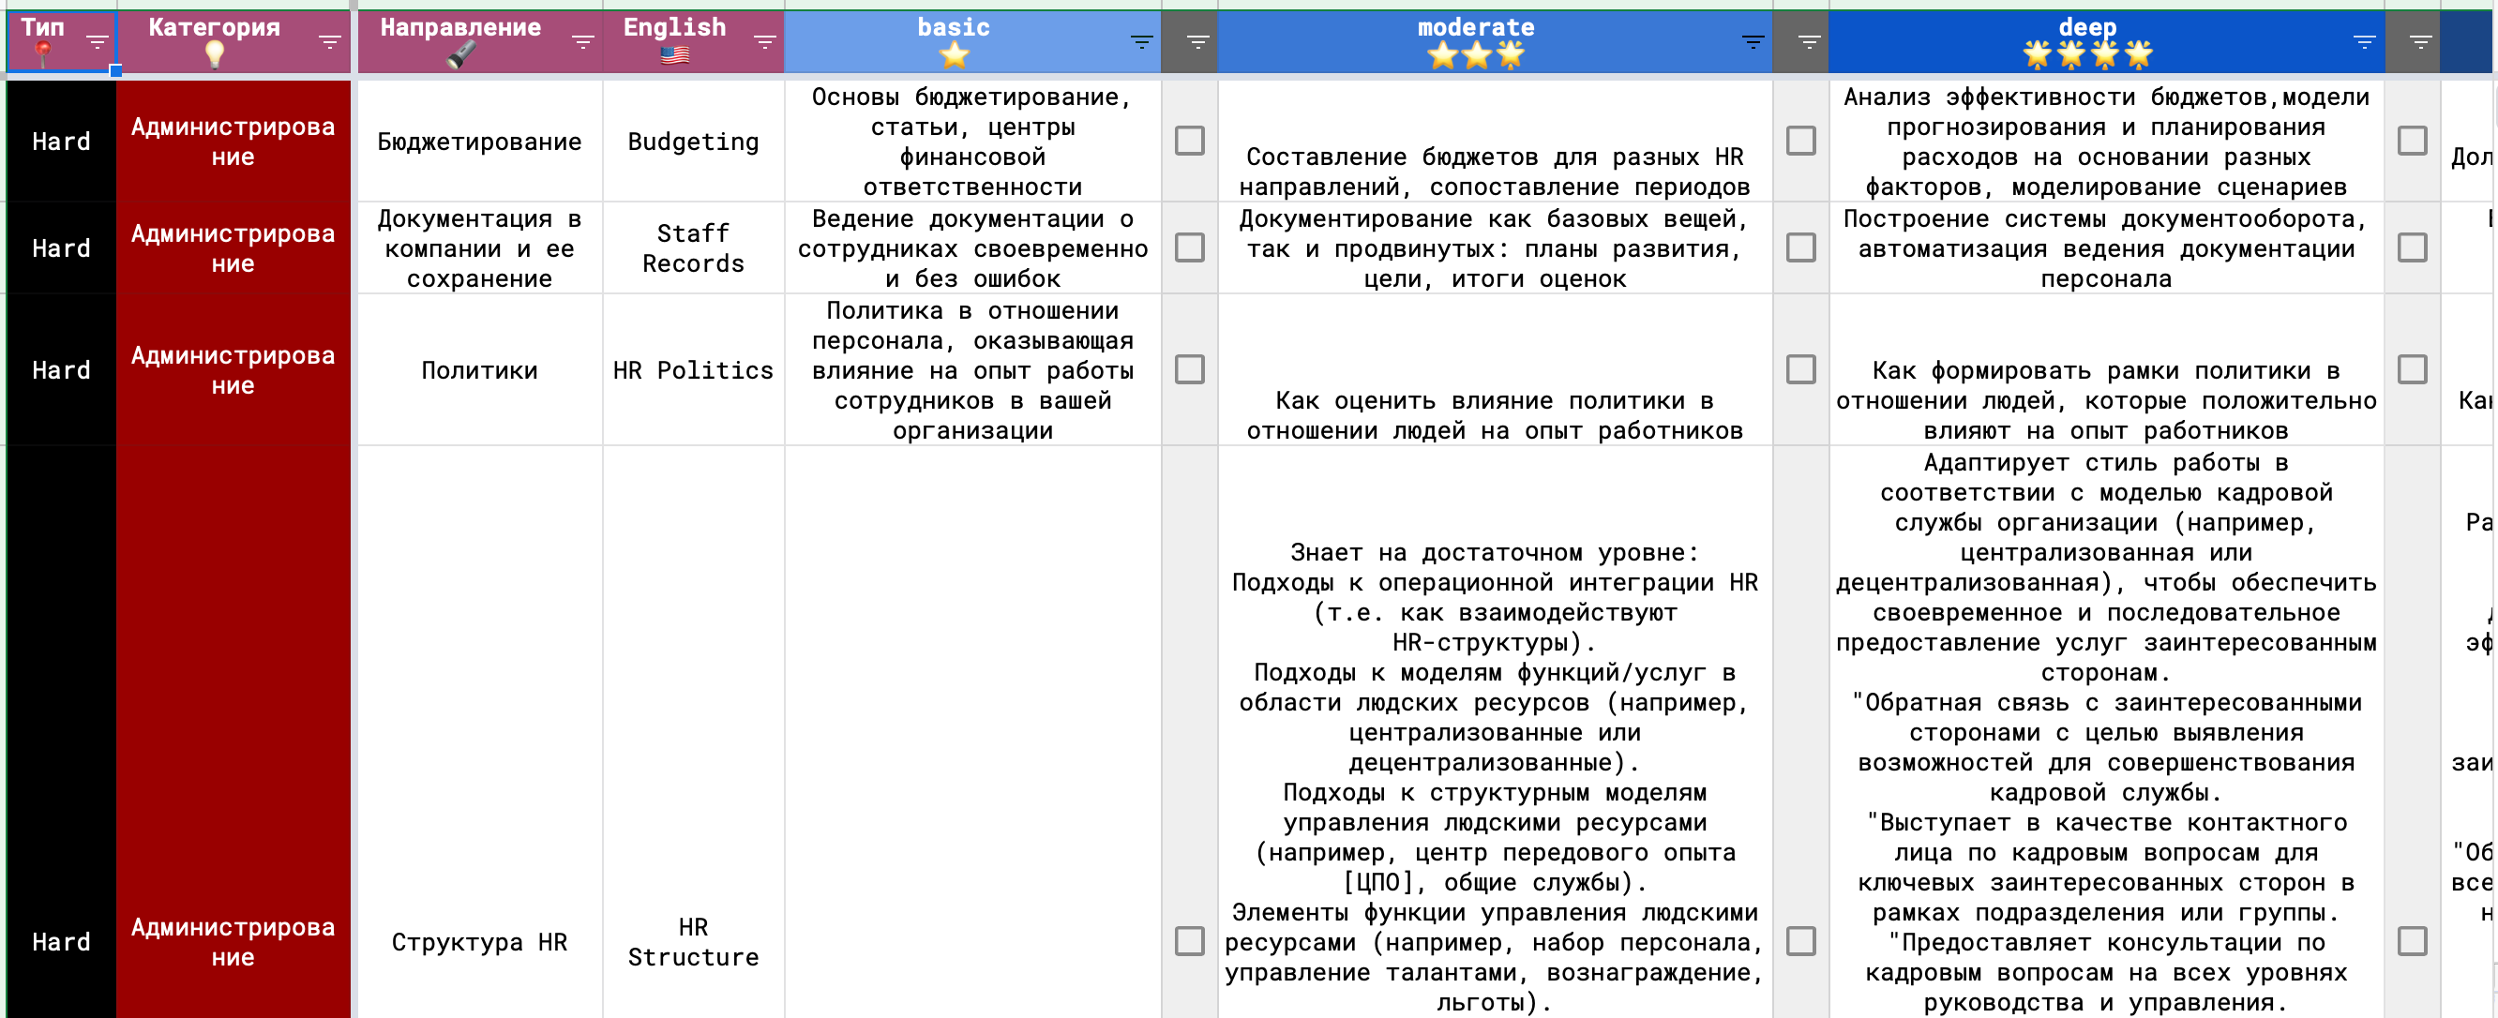Click four stars icon under deep

point(2087,55)
